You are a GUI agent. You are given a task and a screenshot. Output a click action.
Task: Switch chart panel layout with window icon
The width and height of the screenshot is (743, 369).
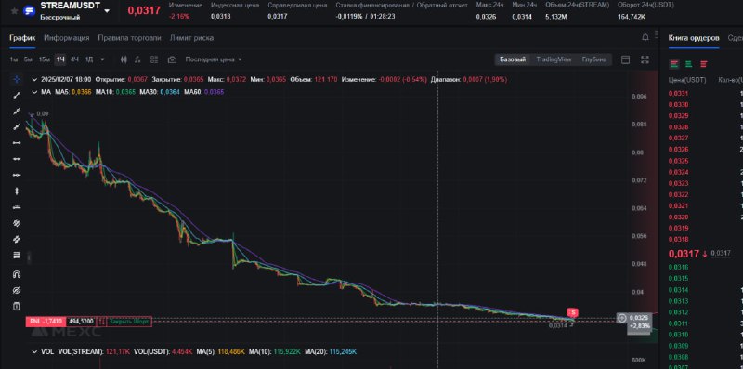[625, 59]
